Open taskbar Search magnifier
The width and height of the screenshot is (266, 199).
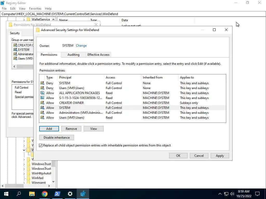[x=19, y=194]
